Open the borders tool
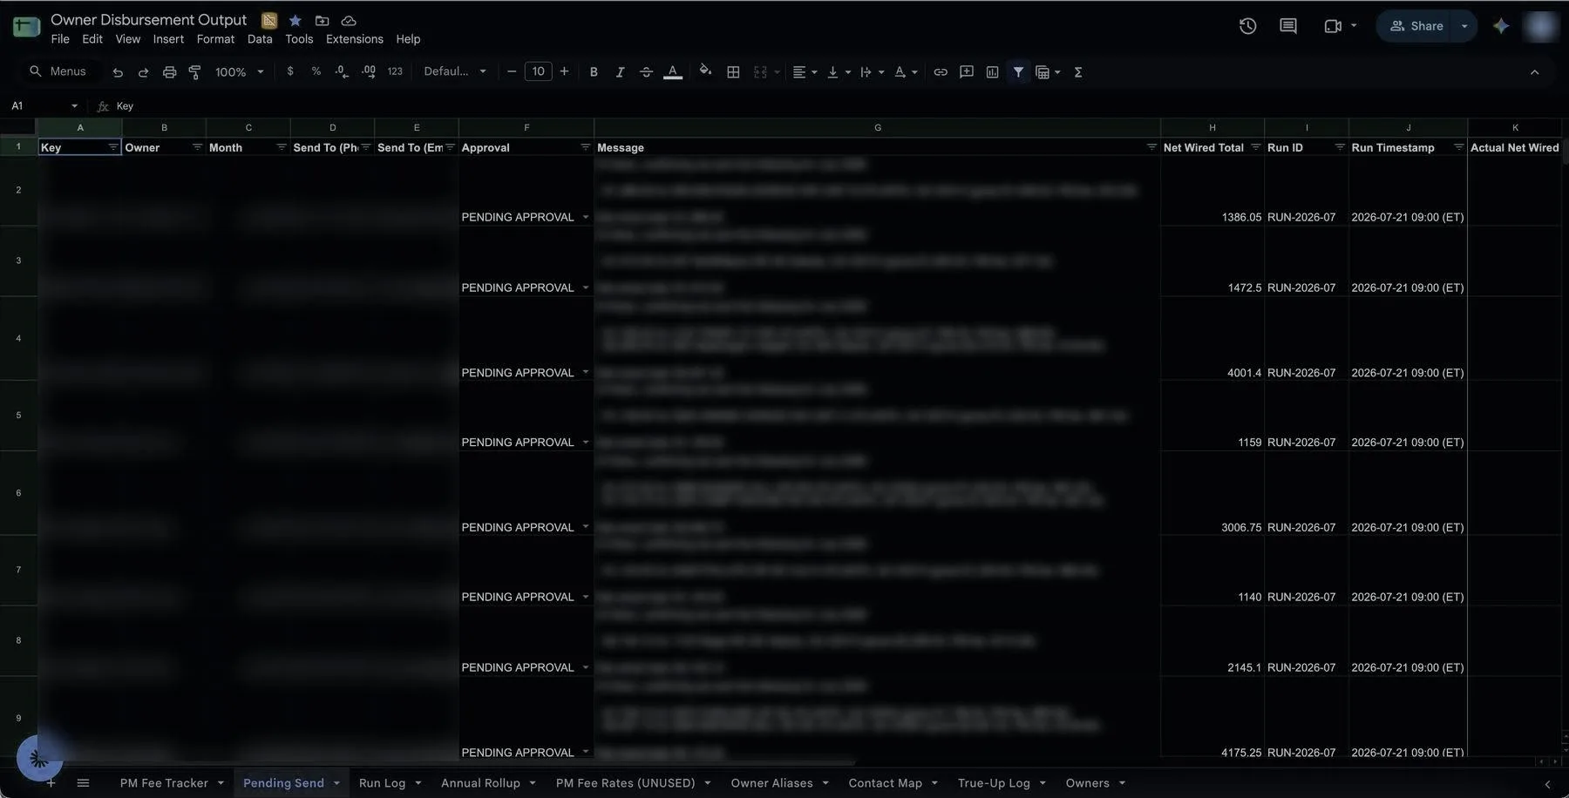Viewport: 1569px width, 798px height. pyautogui.click(x=733, y=72)
